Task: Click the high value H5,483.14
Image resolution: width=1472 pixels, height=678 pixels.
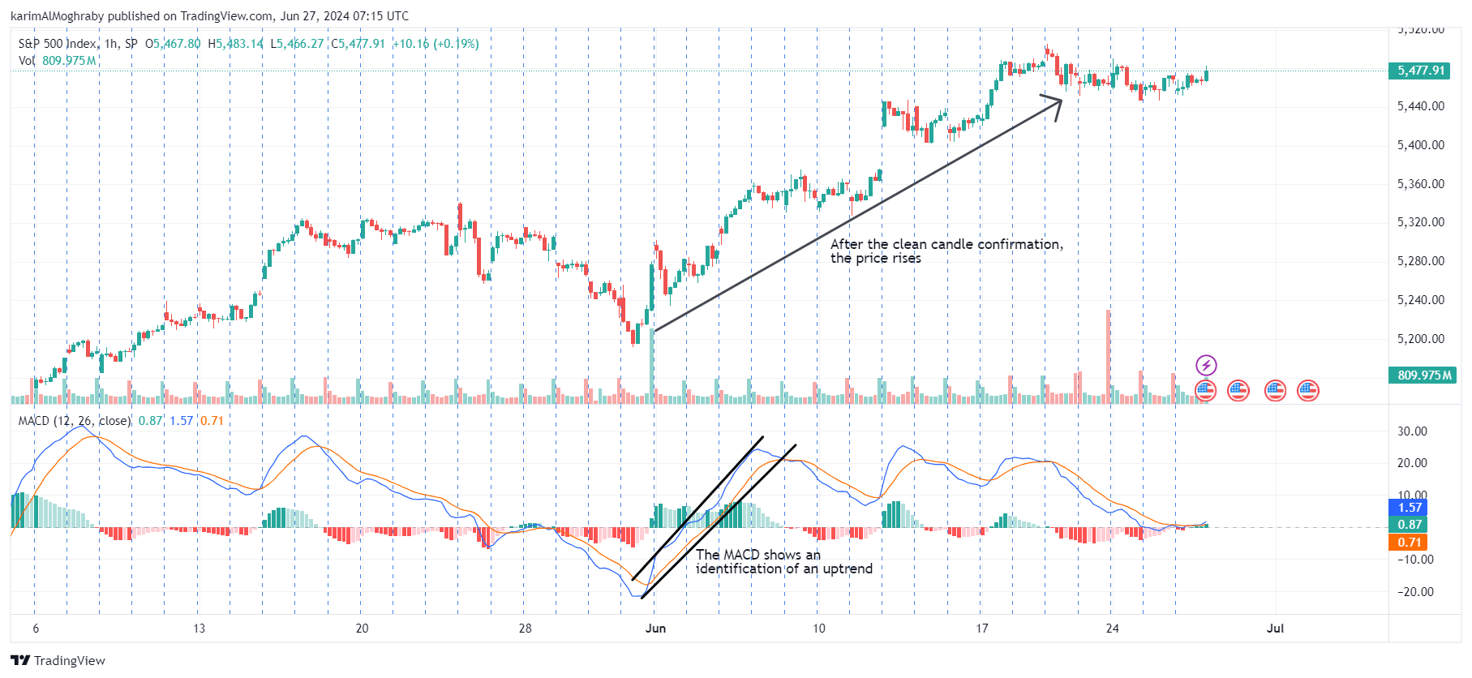Action: click(x=235, y=44)
